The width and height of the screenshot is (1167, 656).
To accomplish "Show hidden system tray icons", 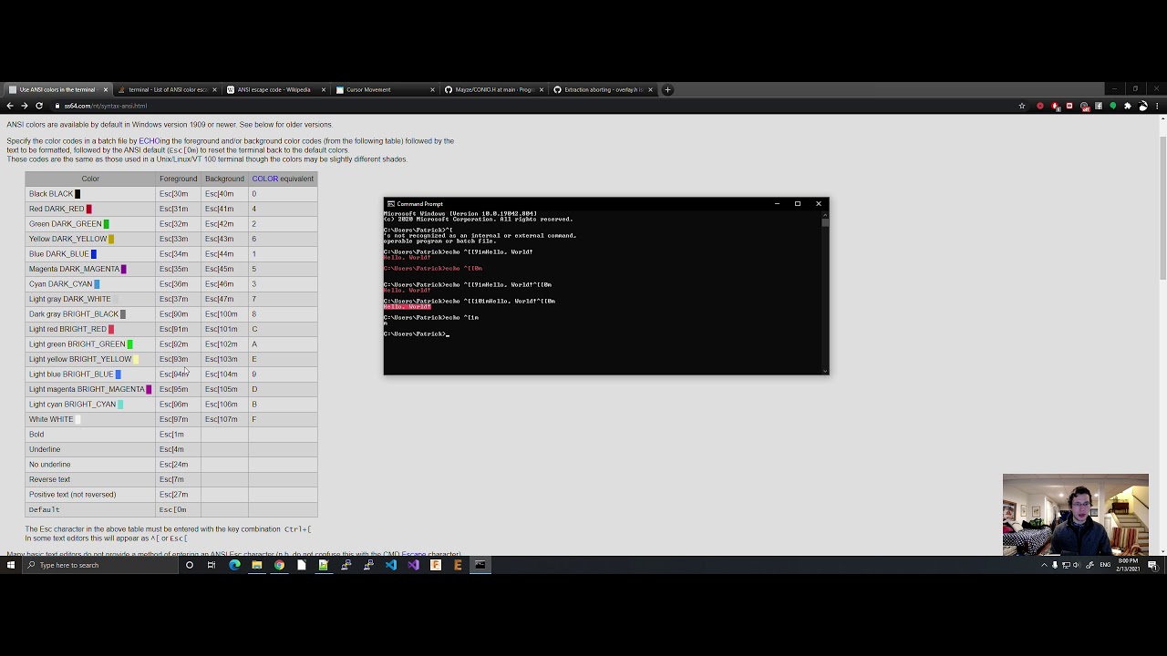I will [1044, 565].
